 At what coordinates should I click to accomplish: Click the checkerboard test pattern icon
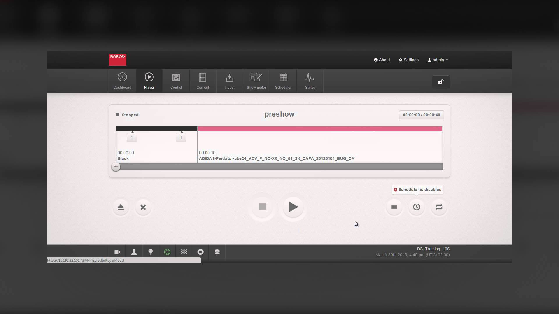pyautogui.click(x=184, y=252)
